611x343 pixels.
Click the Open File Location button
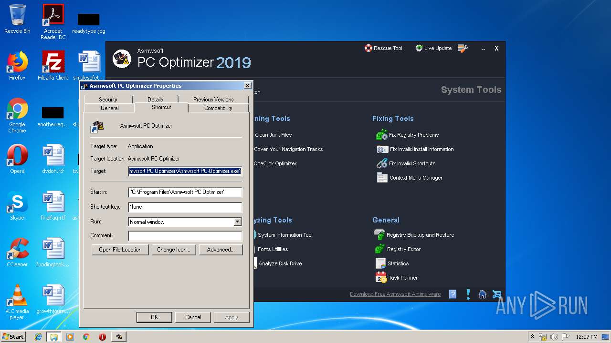point(120,250)
